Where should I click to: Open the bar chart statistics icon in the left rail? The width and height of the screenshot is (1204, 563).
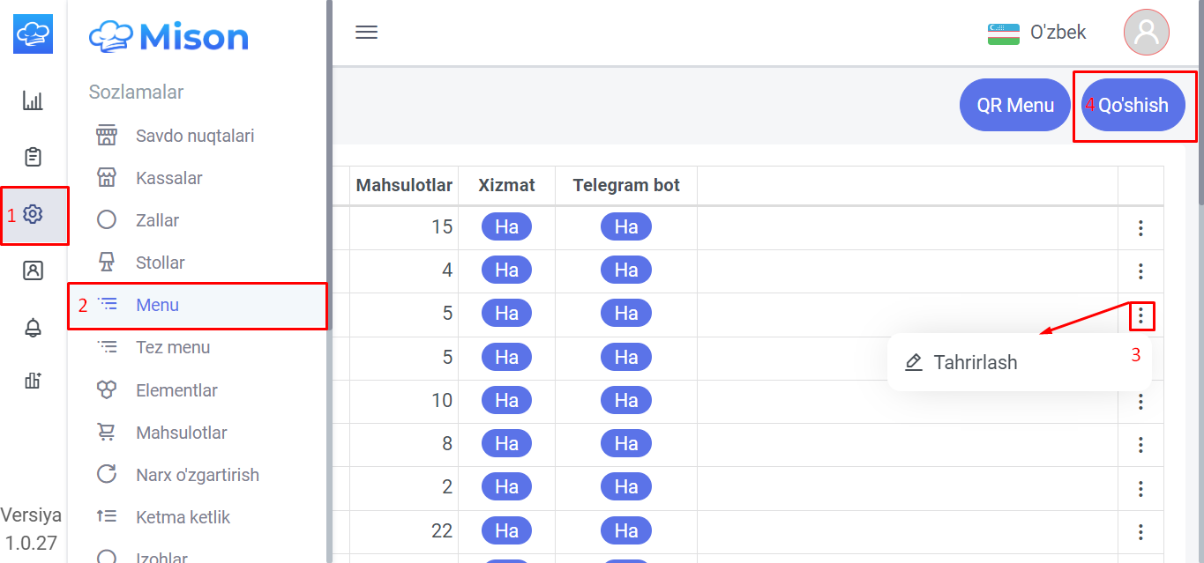point(33,101)
